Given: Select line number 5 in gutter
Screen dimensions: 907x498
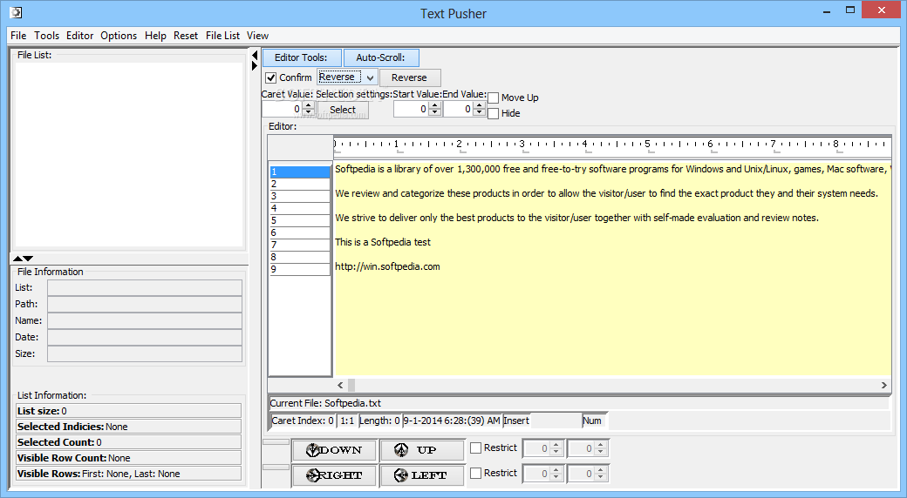Looking at the screenshot, I should click(x=300, y=220).
